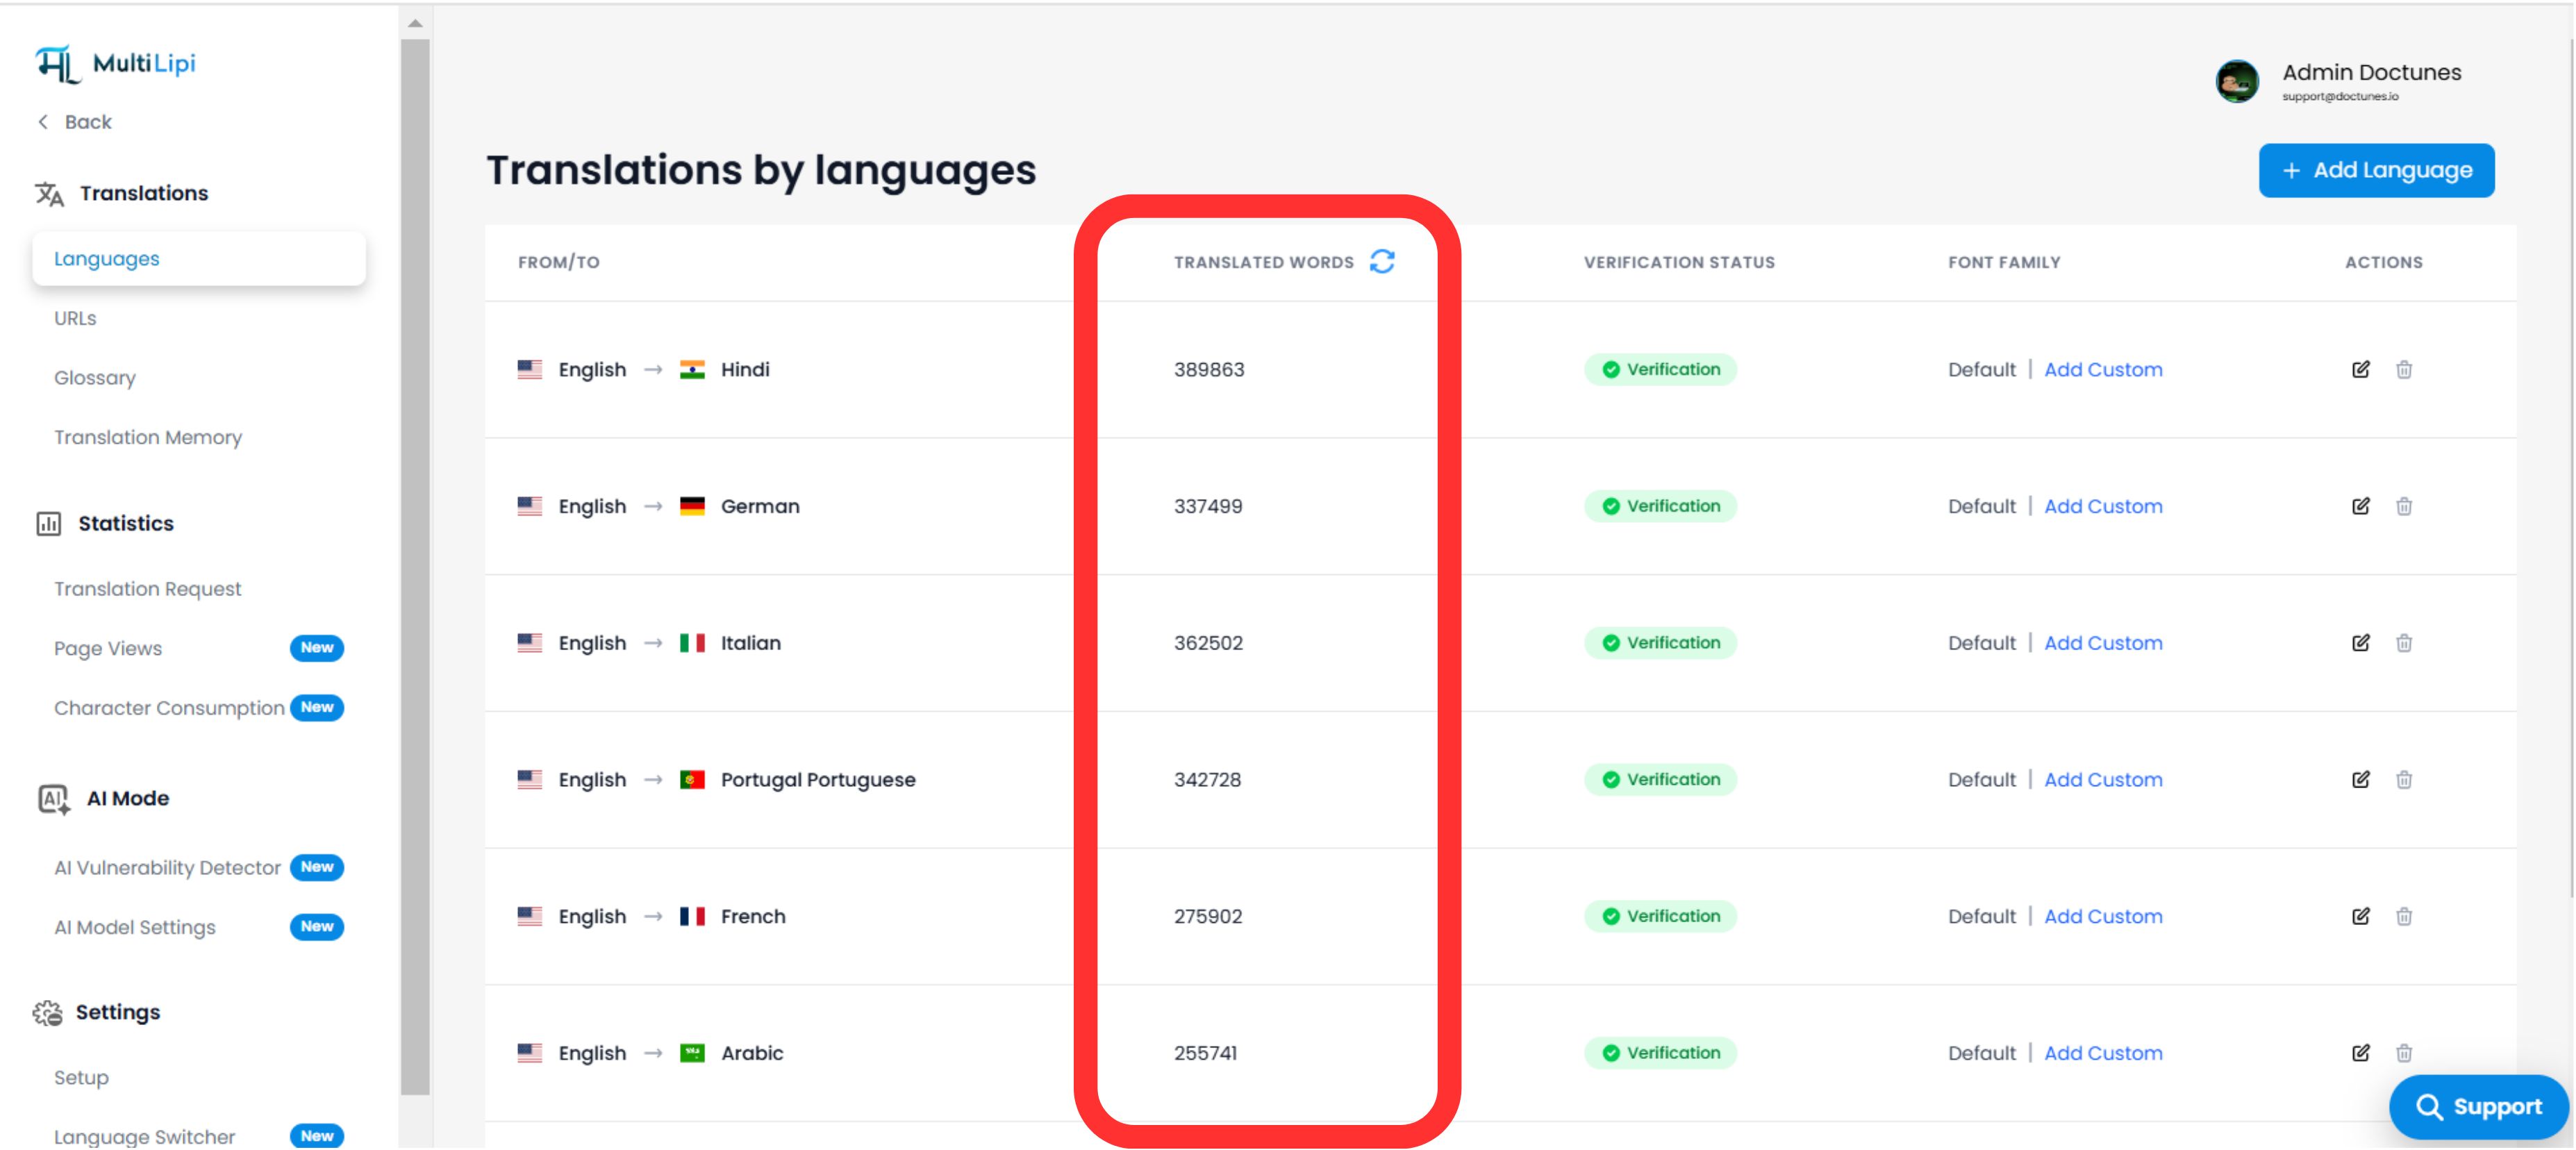Click Add Custom link for Portugal Portuguese

2103,779
